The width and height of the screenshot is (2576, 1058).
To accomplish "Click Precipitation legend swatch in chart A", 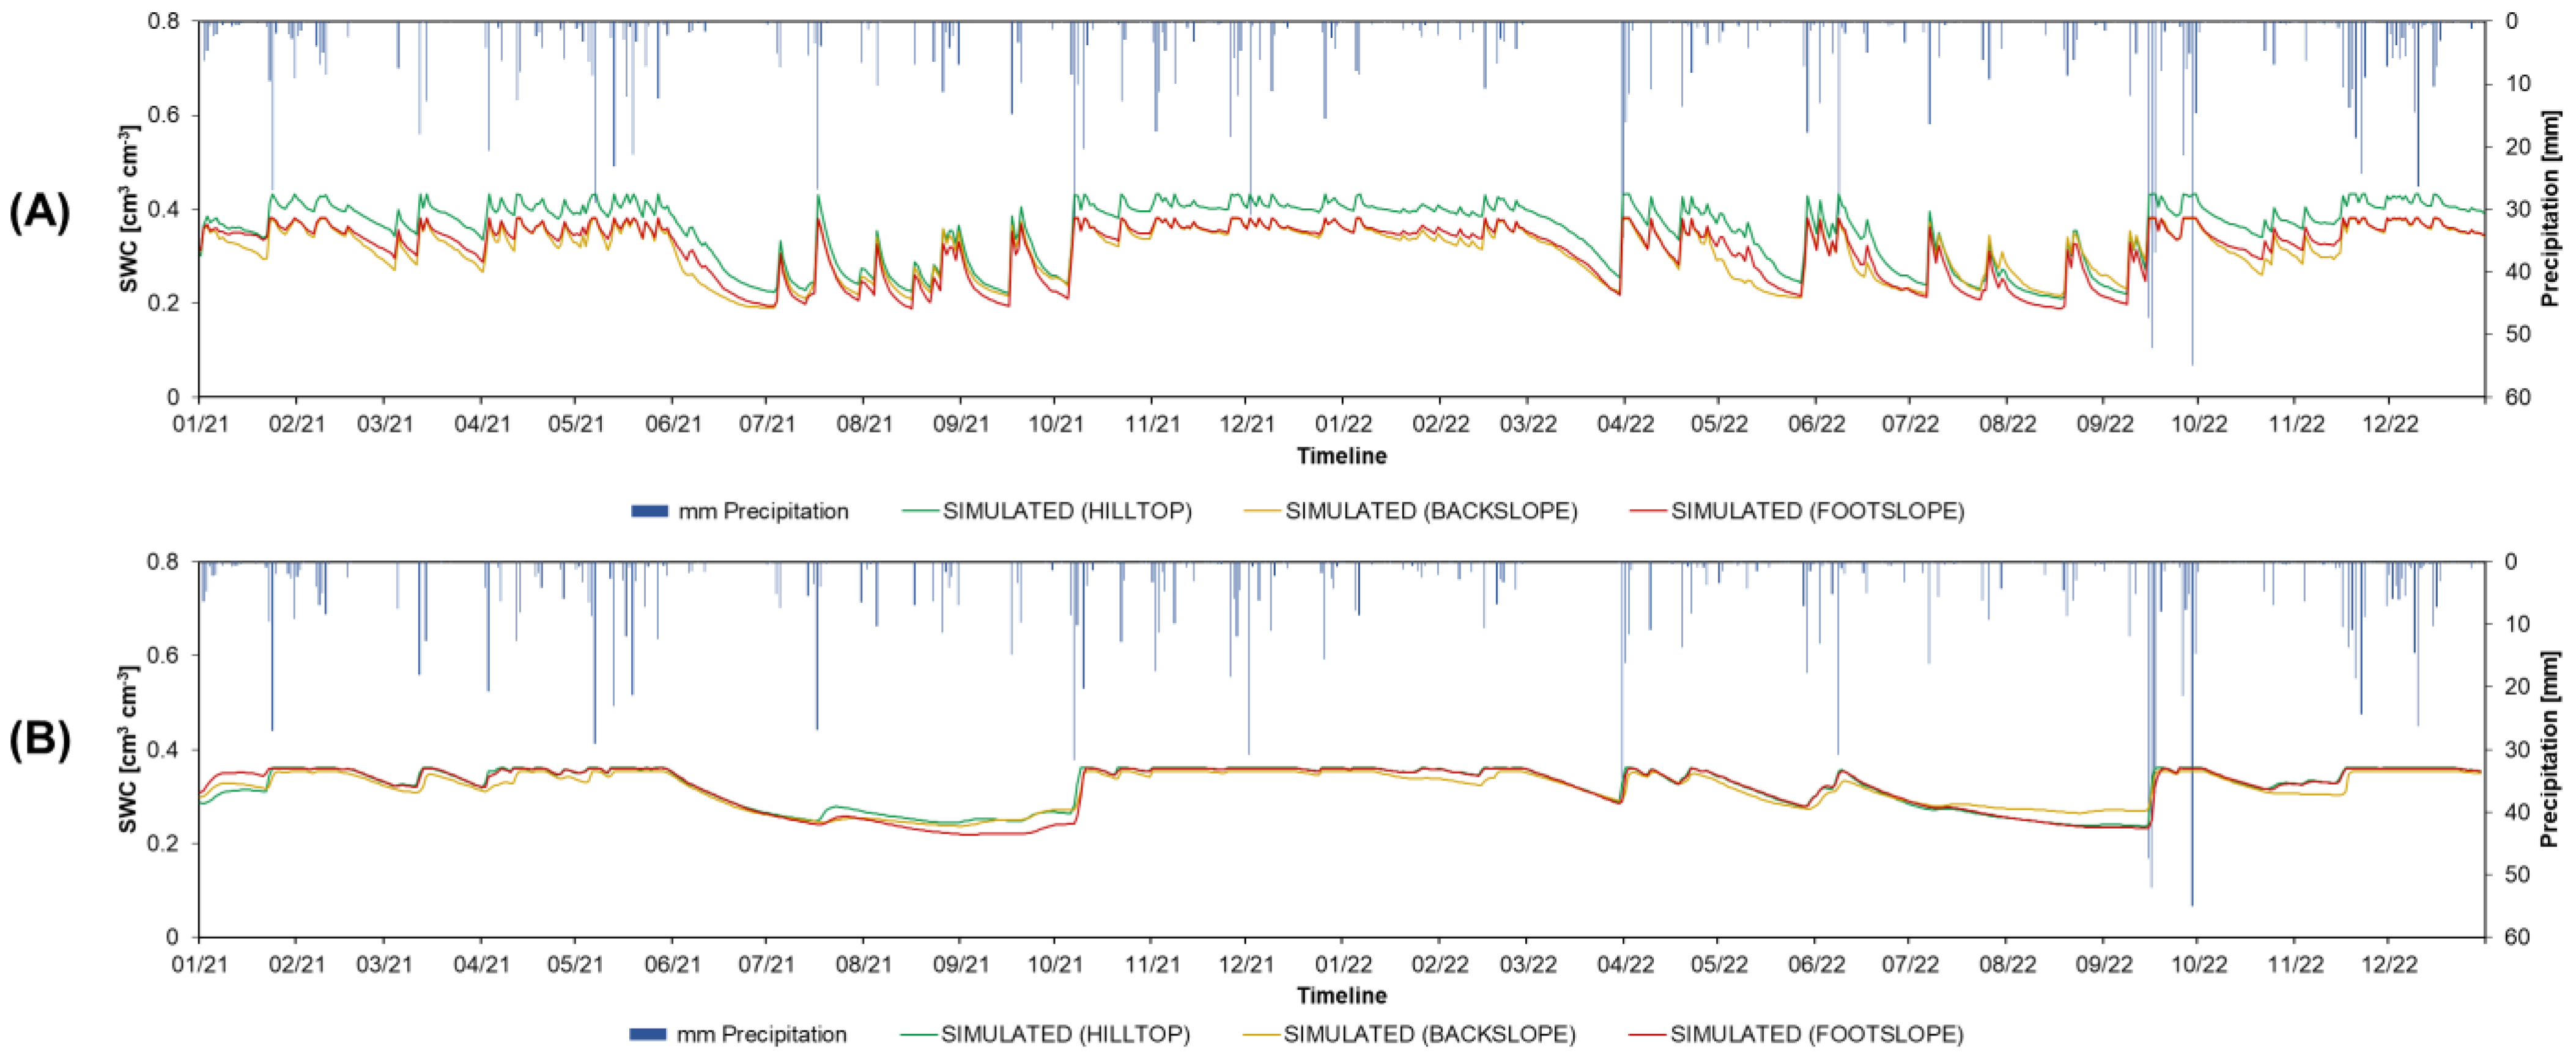I will tap(649, 512).
